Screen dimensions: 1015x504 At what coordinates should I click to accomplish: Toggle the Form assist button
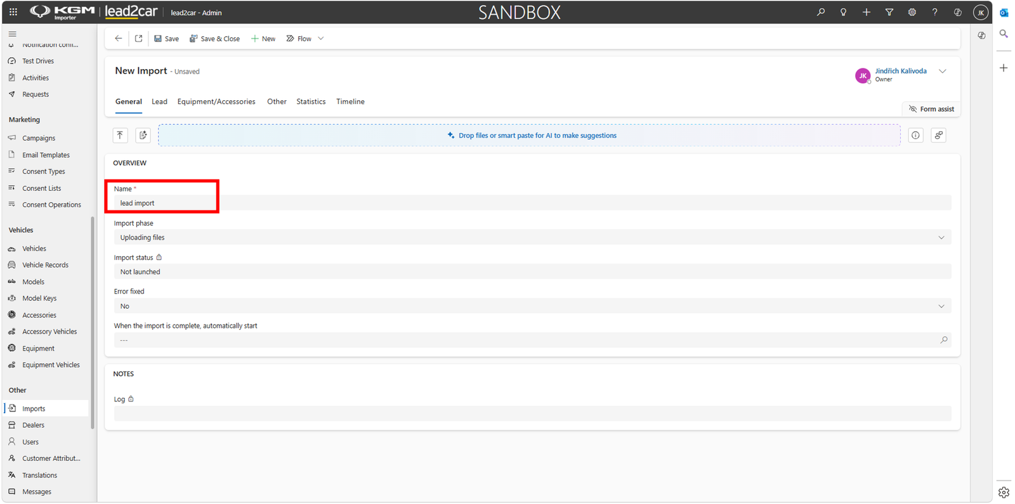click(x=931, y=109)
